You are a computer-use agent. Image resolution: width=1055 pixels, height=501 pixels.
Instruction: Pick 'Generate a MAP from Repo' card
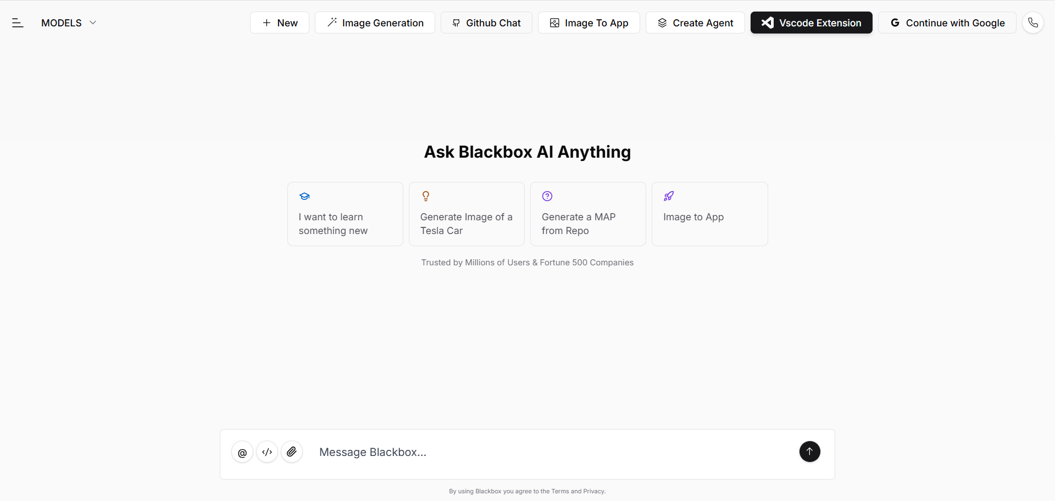tap(588, 214)
